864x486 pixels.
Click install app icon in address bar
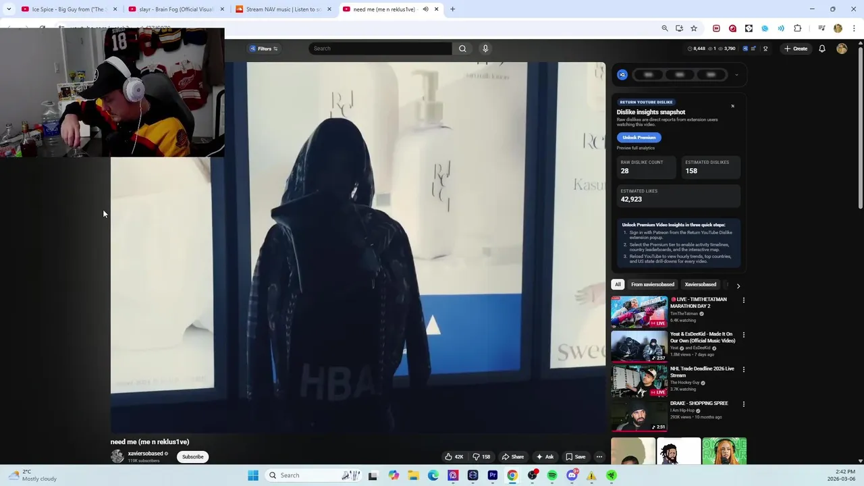(x=679, y=28)
